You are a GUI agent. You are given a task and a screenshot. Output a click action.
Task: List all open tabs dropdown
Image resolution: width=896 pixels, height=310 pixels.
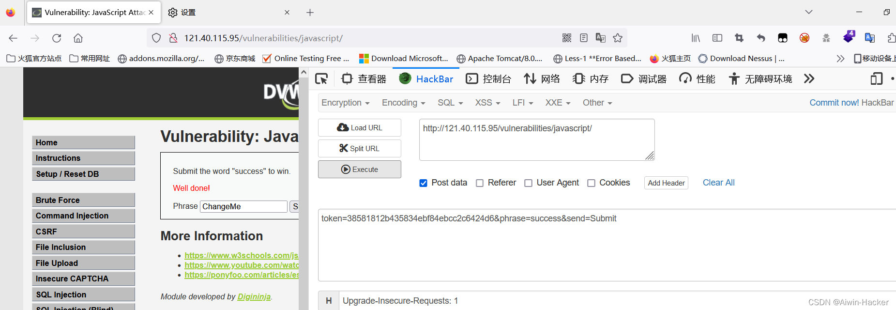(x=809, y=12)
